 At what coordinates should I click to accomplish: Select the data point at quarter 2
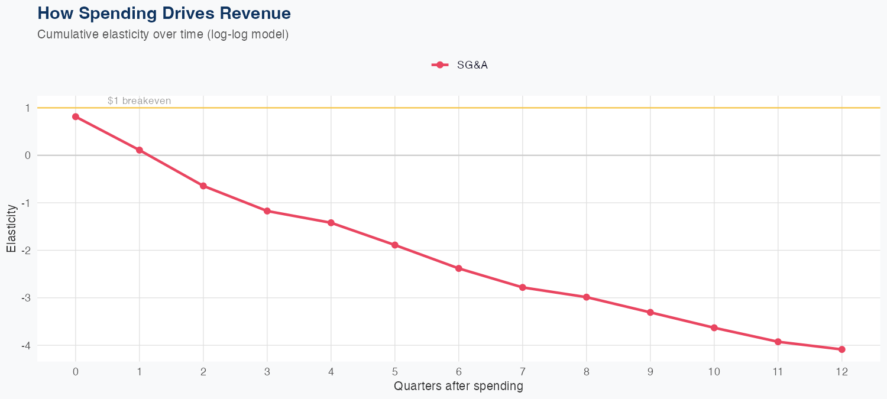click(203, 186)
